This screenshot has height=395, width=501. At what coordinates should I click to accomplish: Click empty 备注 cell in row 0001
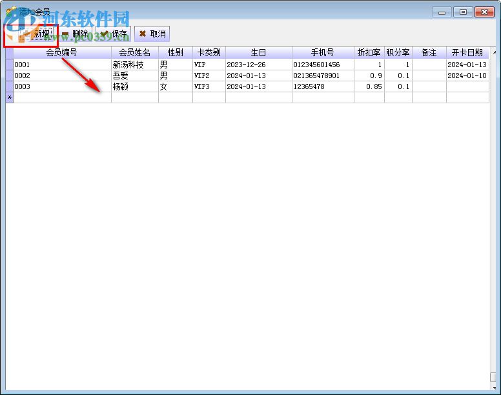tap(429, 65)
